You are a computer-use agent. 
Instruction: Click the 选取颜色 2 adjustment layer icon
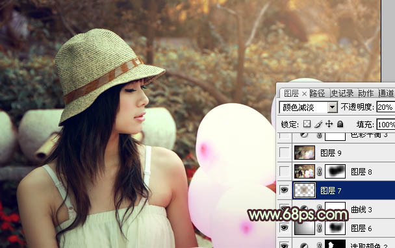point(304,245)
